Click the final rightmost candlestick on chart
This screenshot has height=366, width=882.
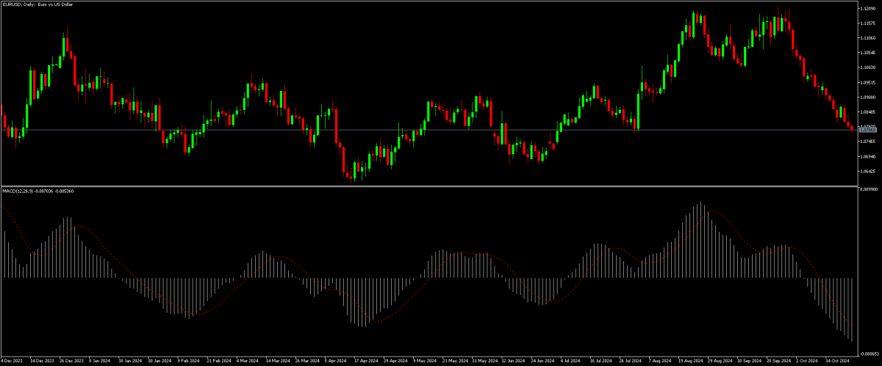click(x=853, y=128)
